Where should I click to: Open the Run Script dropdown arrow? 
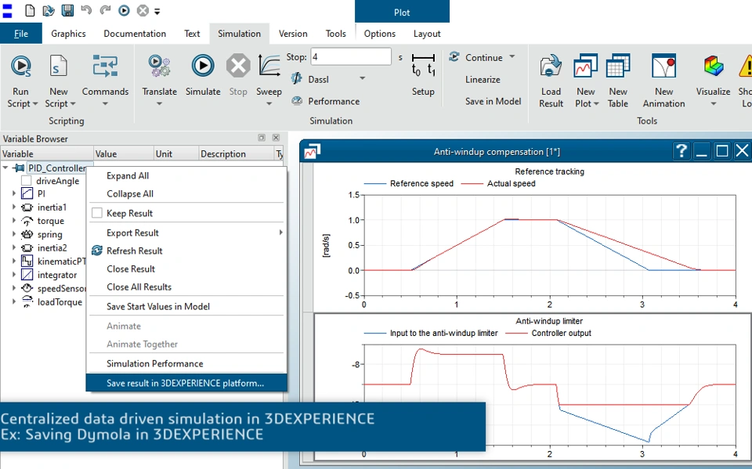(35, 104)
